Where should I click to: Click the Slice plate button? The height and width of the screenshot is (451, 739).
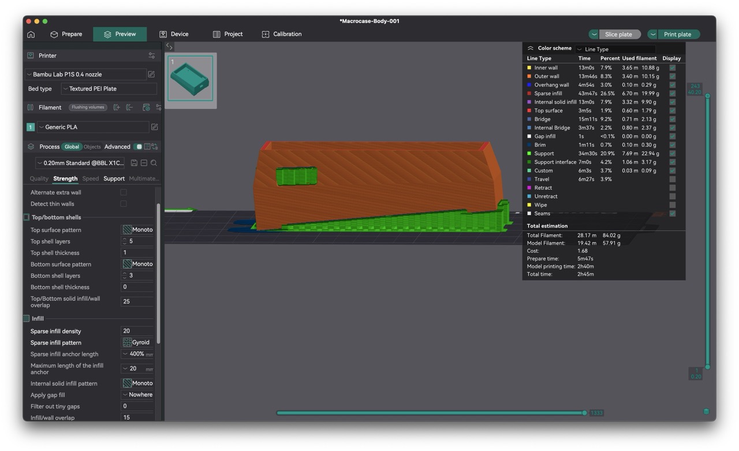[x=620, y=35]
